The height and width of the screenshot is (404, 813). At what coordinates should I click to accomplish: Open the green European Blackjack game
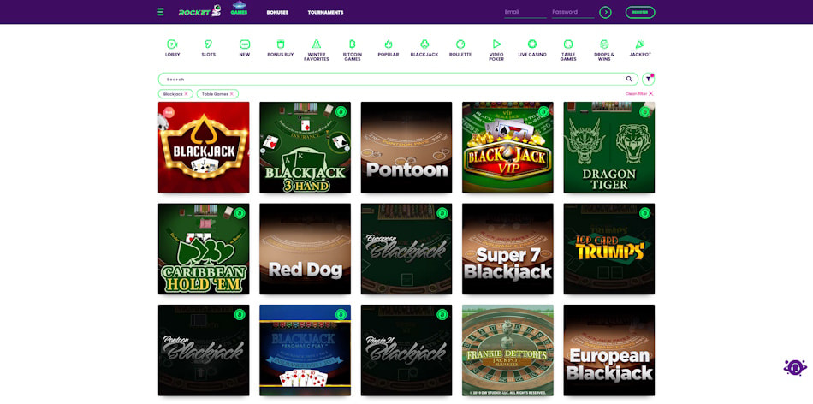pos(406,249)
